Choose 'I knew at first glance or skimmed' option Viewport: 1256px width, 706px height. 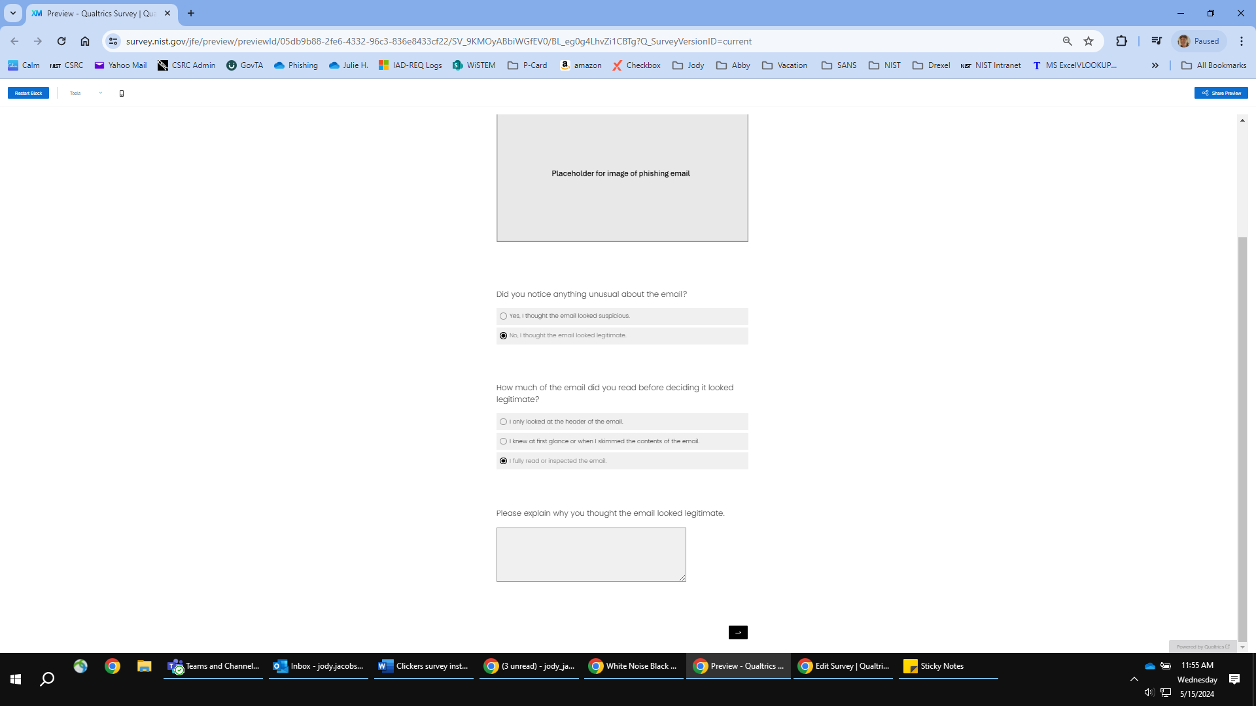point(503,442)
